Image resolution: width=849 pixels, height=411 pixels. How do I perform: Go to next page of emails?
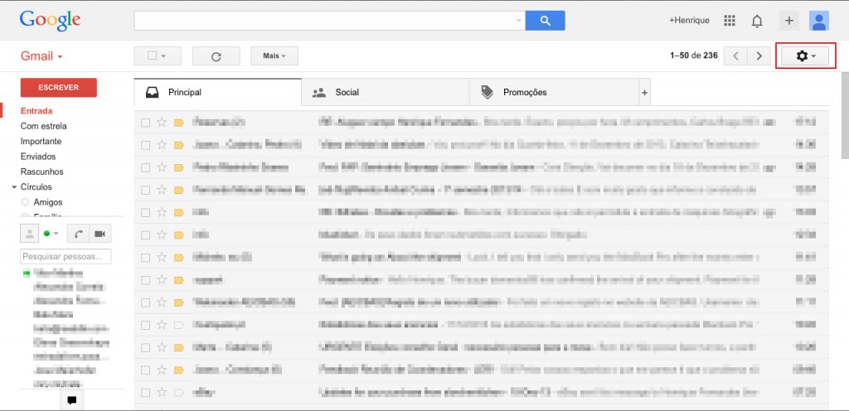[x=759, y=56]
